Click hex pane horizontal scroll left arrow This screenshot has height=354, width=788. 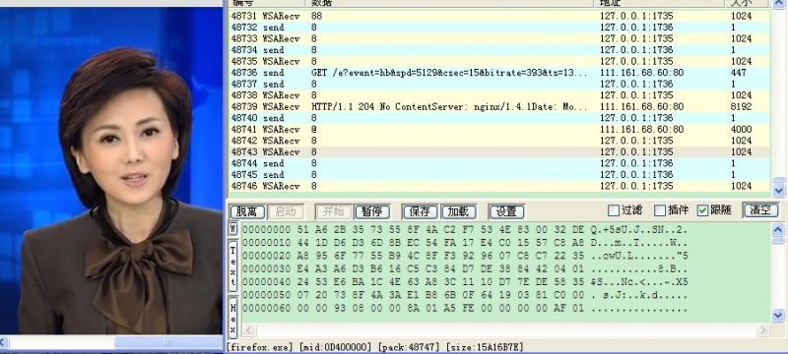pyautogui.click(x=249, y=330)
